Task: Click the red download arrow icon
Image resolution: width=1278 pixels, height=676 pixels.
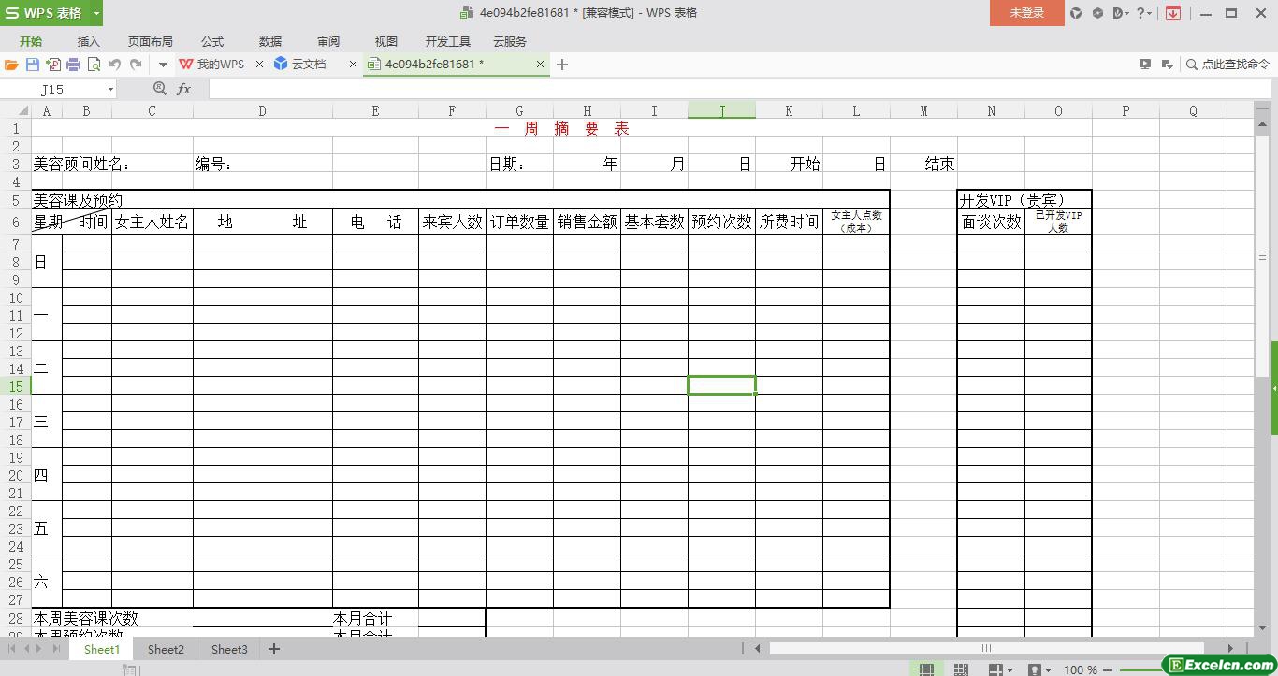Action: coord(1173,13)
